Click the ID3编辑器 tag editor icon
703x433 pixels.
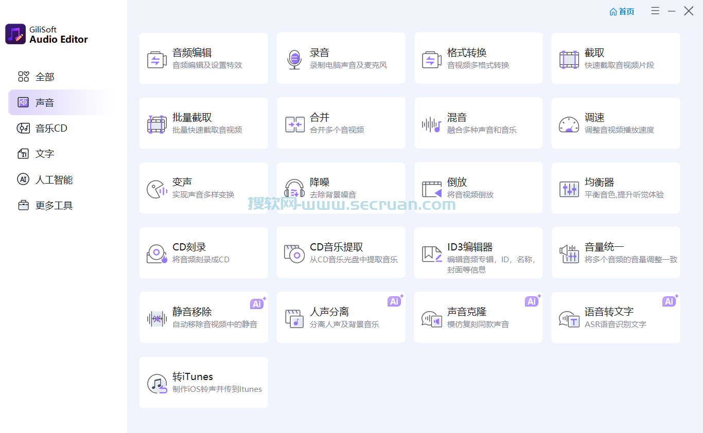click(x=432, y=254)
